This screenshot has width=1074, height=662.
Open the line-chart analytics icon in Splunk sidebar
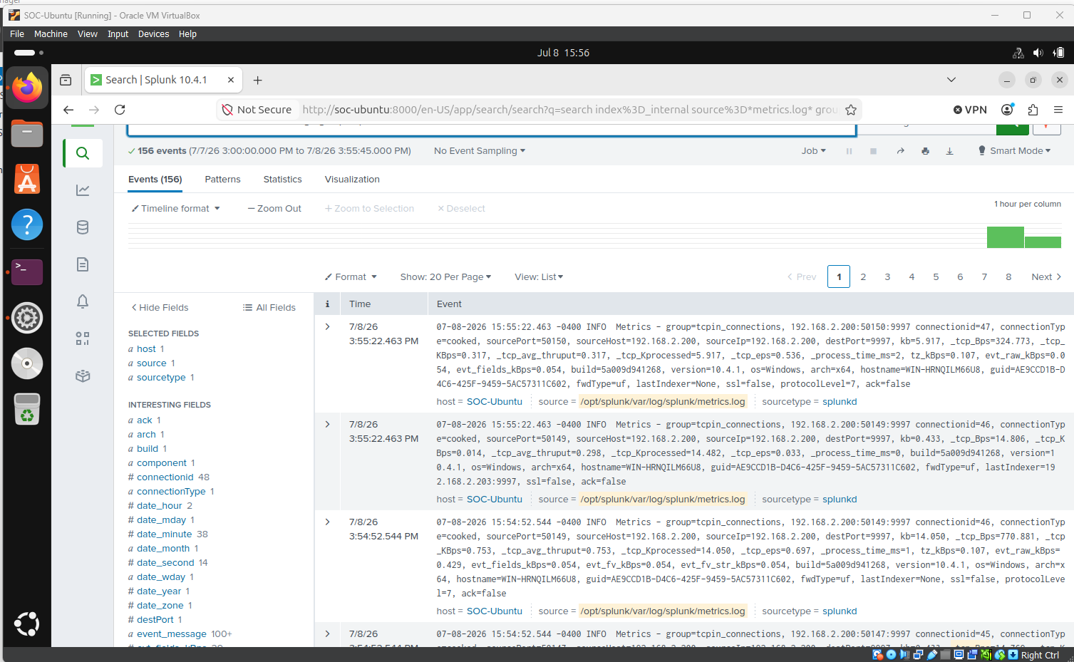(x=83, y=190)
